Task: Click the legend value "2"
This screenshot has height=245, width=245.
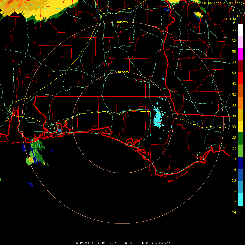Action: (x=235, y=202)
